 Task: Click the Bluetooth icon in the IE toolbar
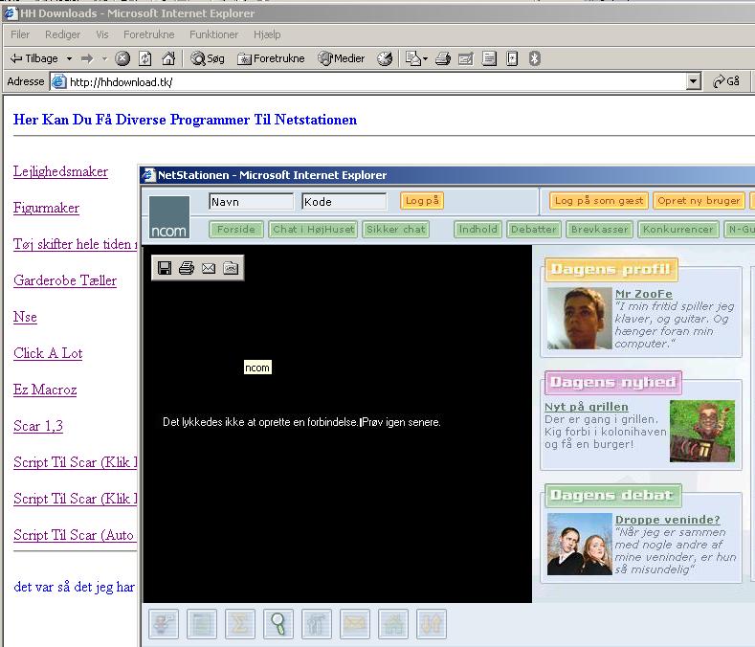[535, 58]
